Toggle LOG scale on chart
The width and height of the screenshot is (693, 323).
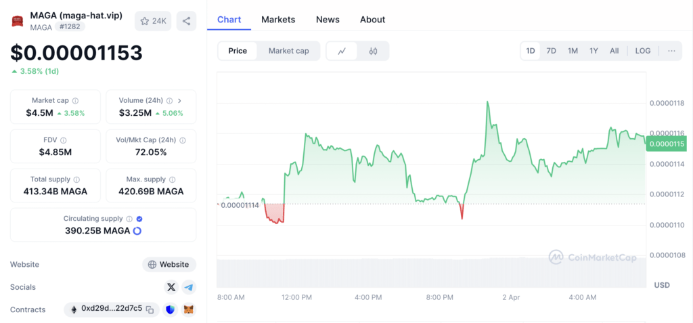tap(643, 51)
